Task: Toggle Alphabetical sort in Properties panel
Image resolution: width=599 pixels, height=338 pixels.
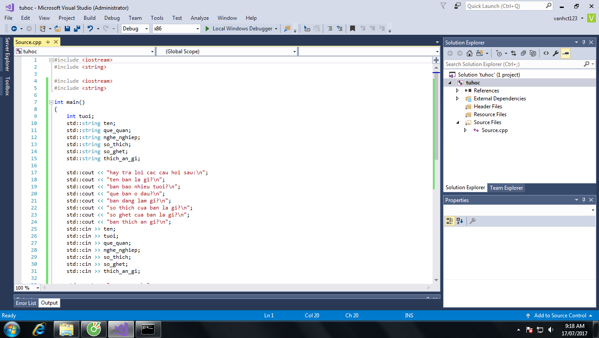Action: [x=460, y=221]
